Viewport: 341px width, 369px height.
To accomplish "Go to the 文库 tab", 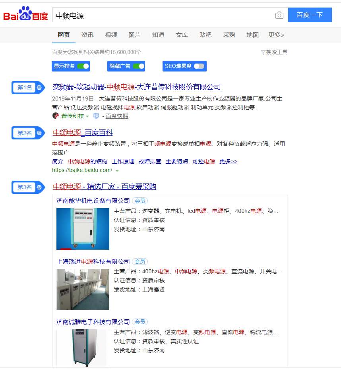I will coord(182,35).
